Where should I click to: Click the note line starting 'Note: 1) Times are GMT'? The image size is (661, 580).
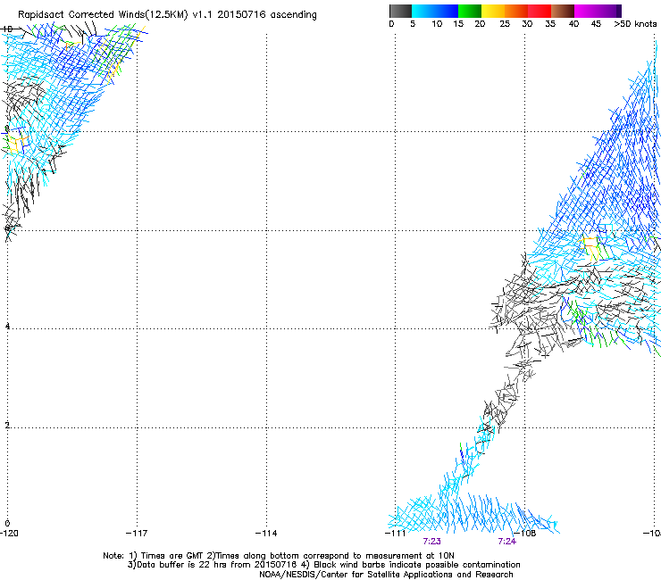tap(279, 556)
